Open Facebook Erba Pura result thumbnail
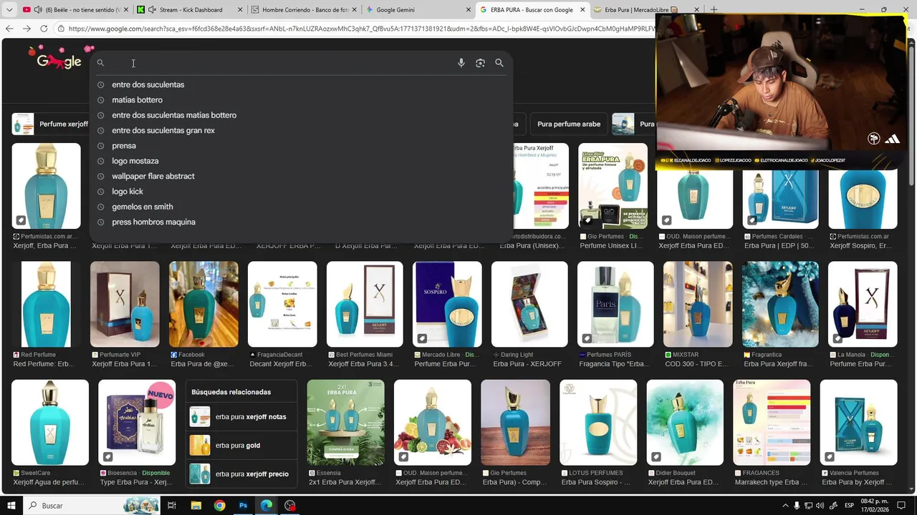 coord(203,304)
